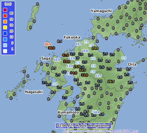
Task: Click the 19.5 blue rainfall value
Action: [79, 44]
